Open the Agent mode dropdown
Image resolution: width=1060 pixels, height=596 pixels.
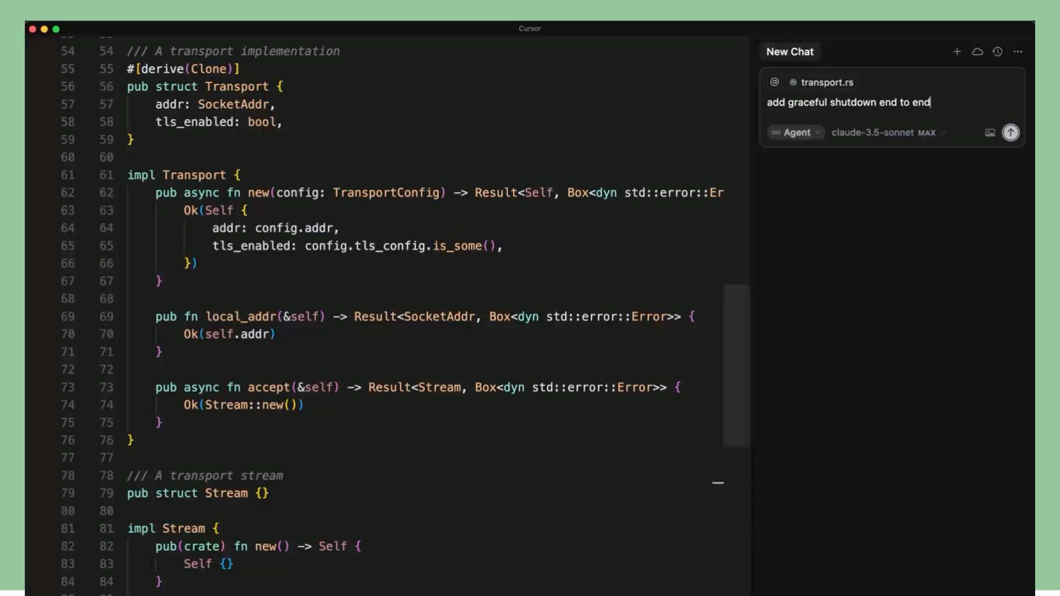(796, 132)
